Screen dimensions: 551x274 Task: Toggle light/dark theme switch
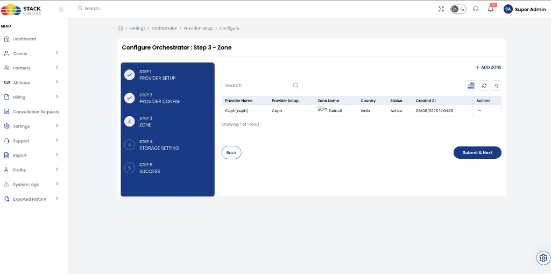point(458,9)
